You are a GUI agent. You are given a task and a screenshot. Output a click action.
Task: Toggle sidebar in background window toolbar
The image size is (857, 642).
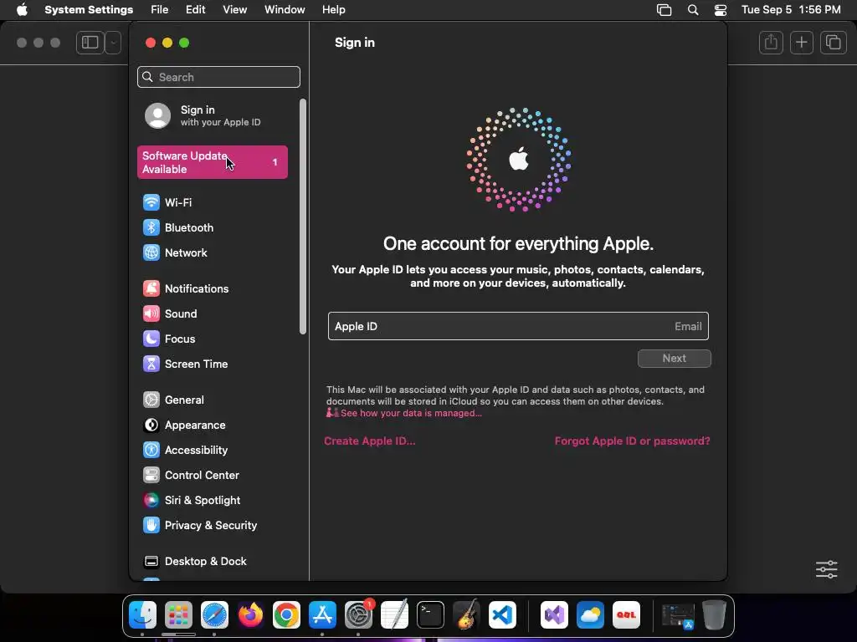point(90,43)
